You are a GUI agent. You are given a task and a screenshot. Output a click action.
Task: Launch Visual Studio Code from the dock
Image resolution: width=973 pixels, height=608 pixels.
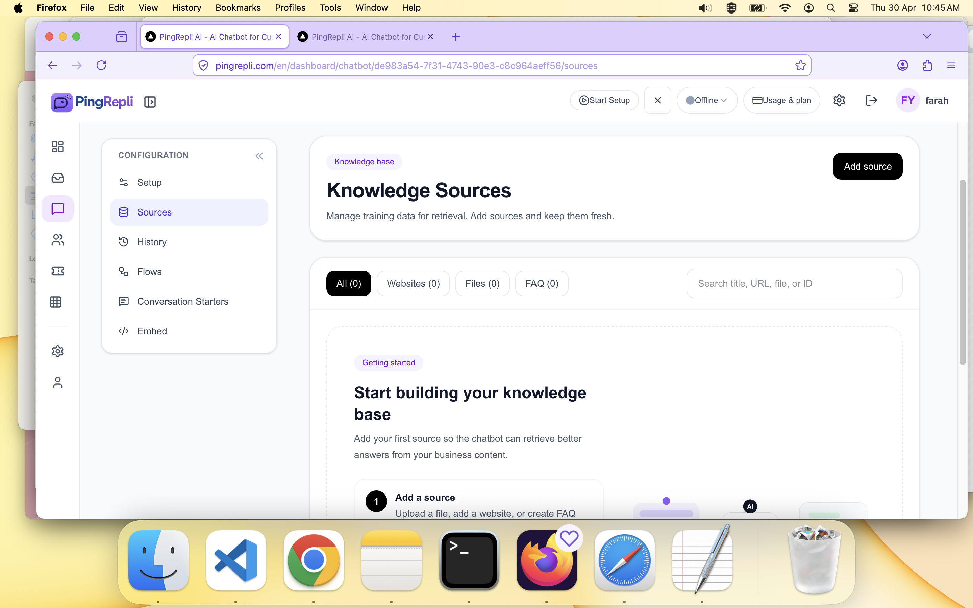pos(236,561)
